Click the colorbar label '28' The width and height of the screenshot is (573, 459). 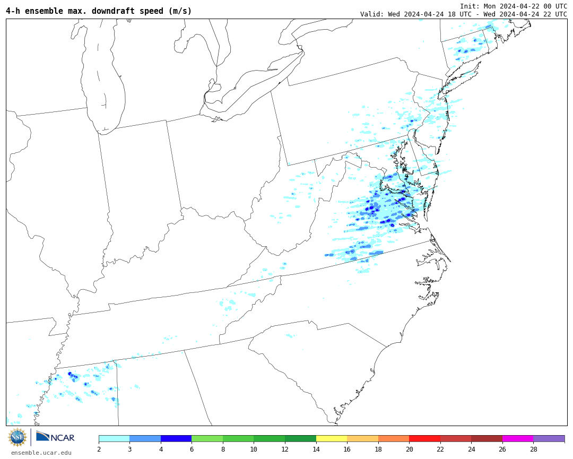click(534, 449)
